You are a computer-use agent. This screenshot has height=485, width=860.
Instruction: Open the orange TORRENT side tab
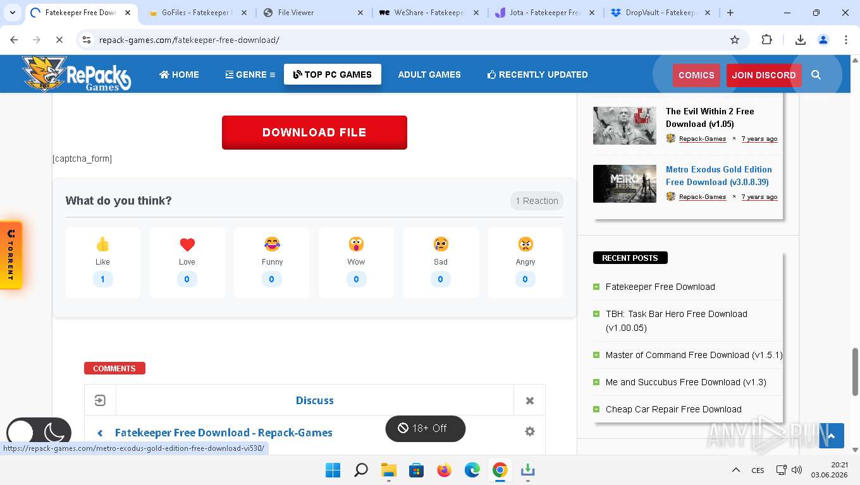(11, 255)
